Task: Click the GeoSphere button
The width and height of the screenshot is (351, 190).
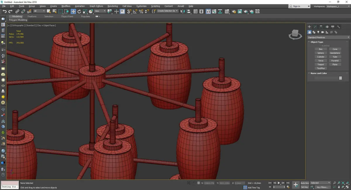Action: point(335,53)
